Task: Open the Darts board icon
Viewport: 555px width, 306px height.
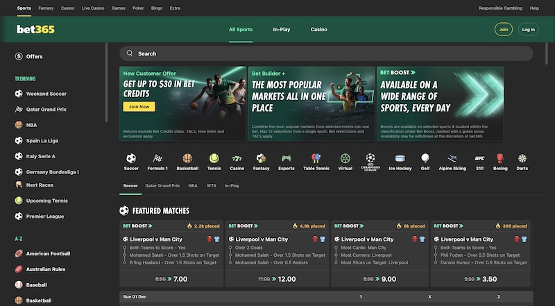Action: tap(522, 158)
